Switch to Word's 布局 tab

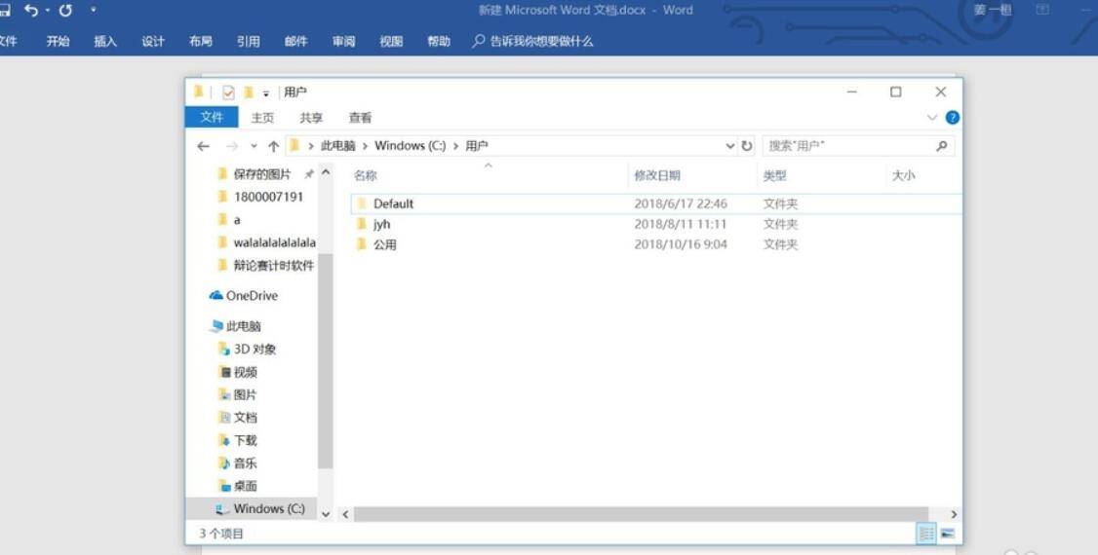tap(200, 41)
